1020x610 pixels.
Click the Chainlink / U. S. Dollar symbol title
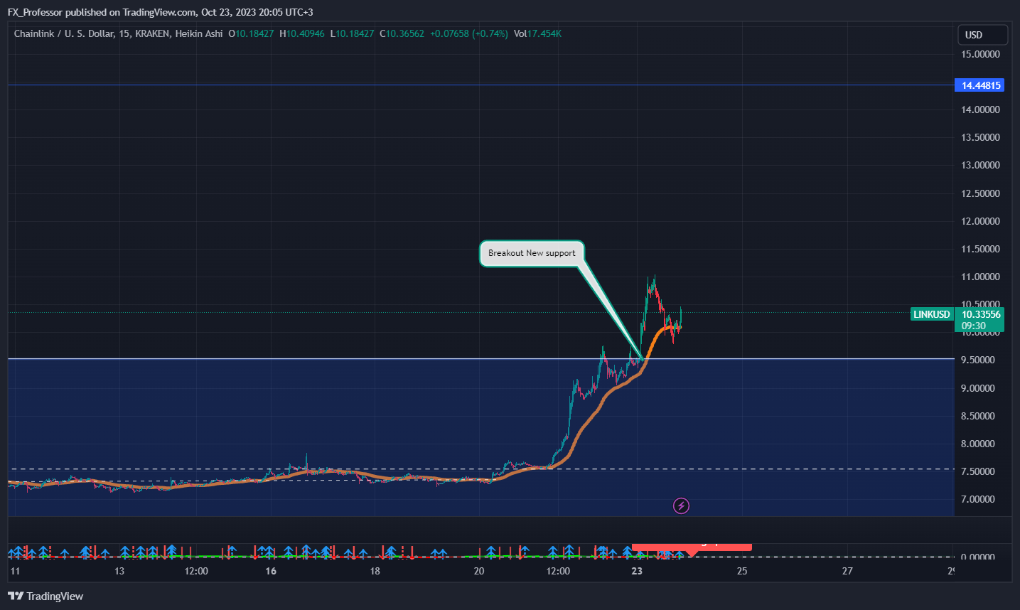(119, 33)
